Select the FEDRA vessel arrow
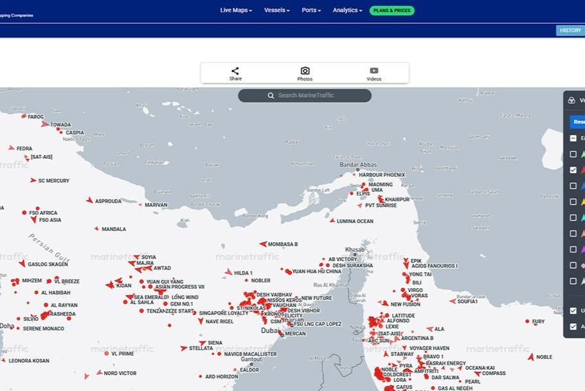This screenshot has width=585, height=391. point(12,148)
